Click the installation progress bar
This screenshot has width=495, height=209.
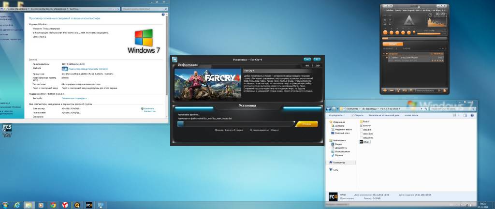coord(235,124)
